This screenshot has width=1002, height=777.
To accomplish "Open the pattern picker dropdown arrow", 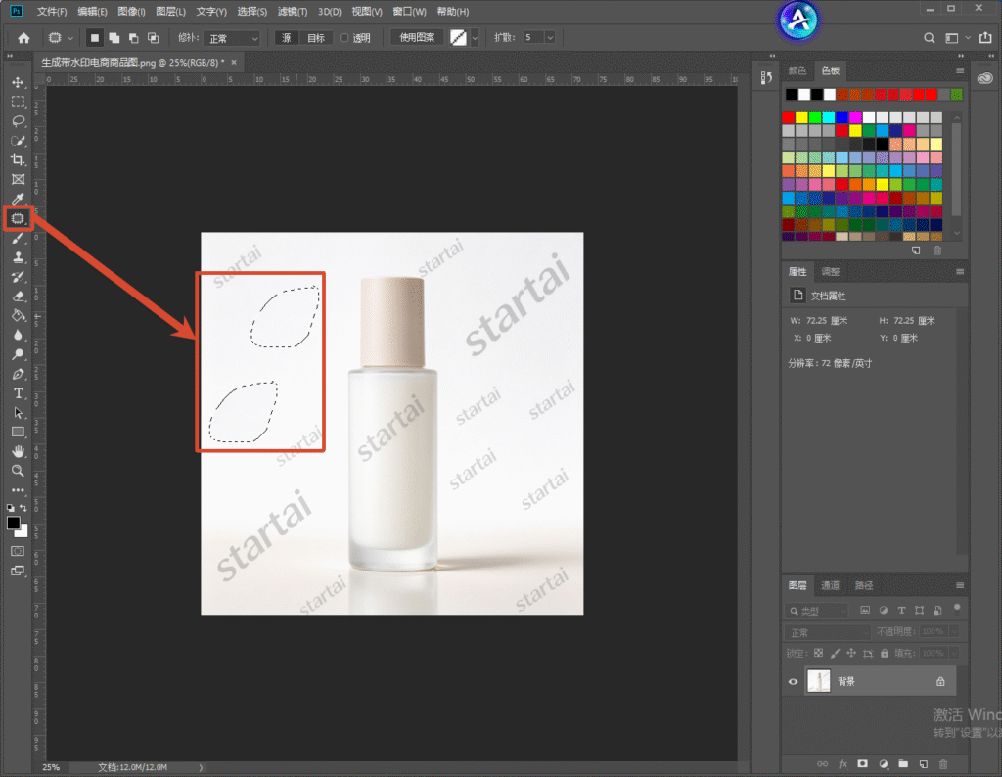I will [475, 38].
